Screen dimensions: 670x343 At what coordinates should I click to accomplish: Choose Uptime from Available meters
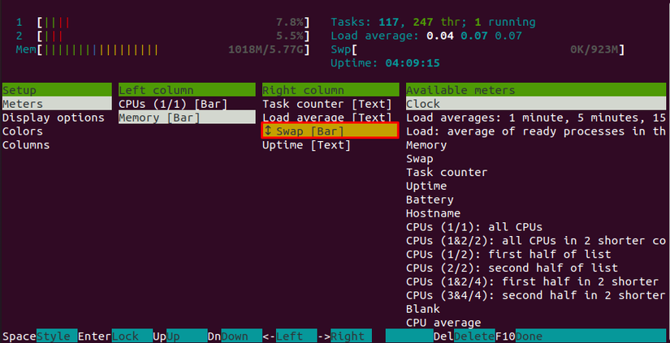(426, 186)
